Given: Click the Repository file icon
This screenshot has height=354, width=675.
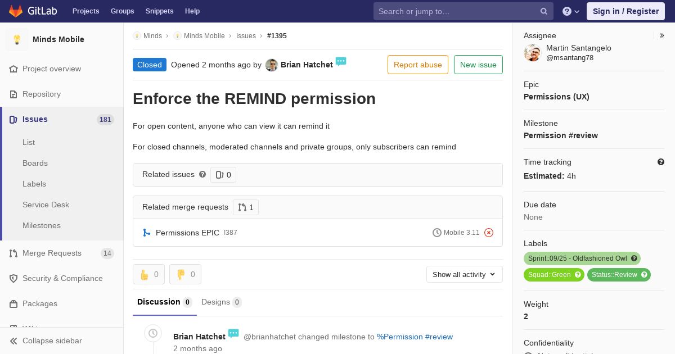Looking at the screenshot, I should click(13, 94).
